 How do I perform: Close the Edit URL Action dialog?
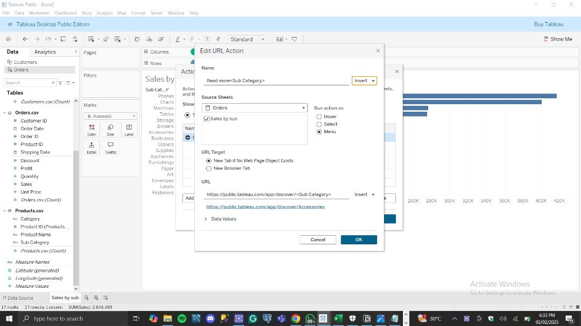pos(378,50)
